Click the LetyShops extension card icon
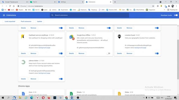The height and width of the screenshot is (100, 179). pos(23,36)
